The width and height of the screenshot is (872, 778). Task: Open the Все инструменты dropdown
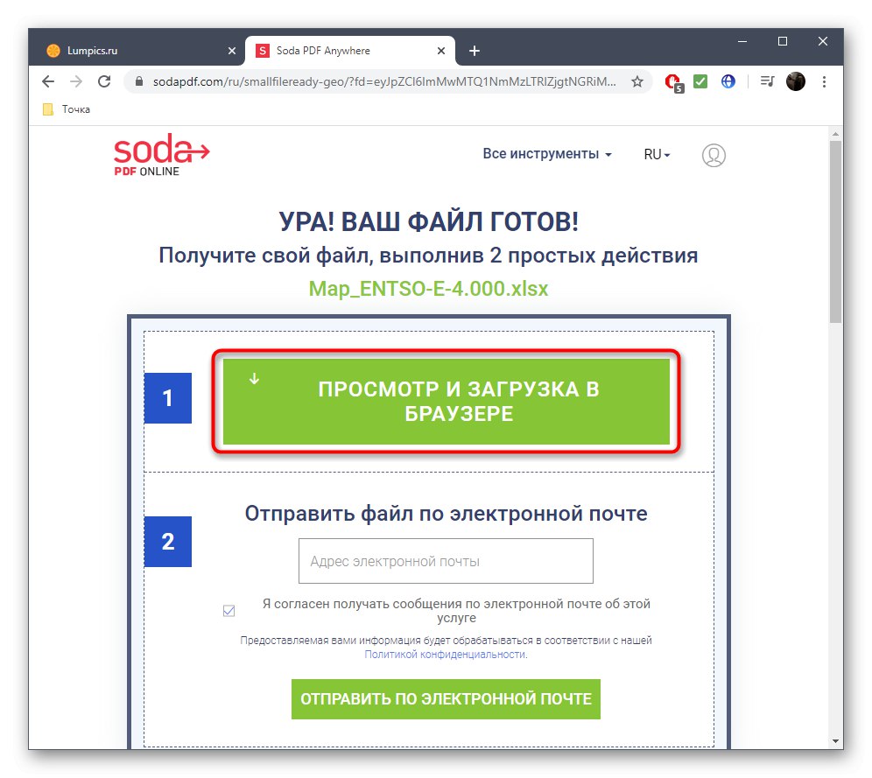[x=546, y=153]
